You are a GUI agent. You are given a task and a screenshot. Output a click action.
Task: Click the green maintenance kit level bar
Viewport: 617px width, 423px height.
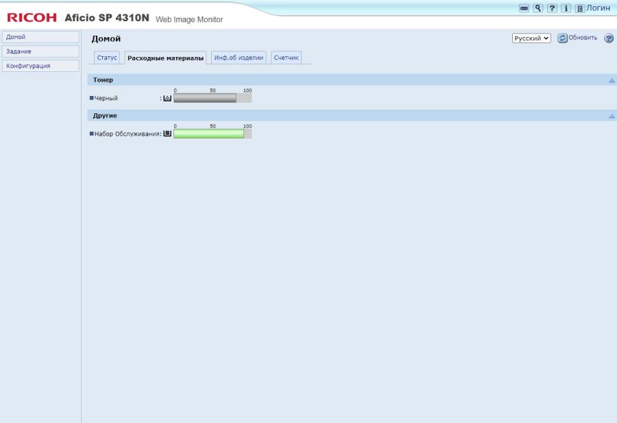click(208, 134)
